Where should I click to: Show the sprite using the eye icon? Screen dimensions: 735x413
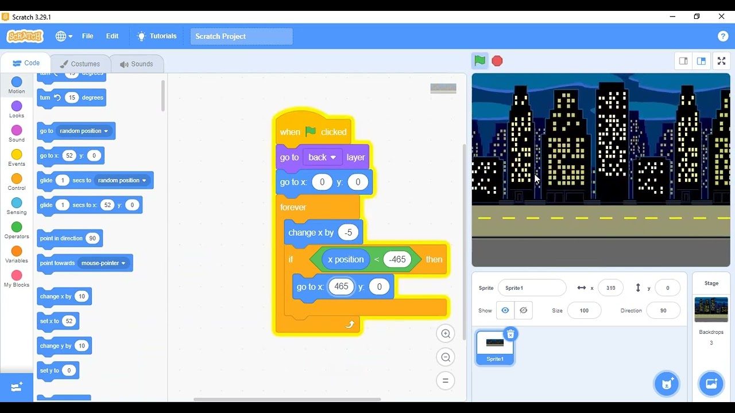click(x=505, y=310)
